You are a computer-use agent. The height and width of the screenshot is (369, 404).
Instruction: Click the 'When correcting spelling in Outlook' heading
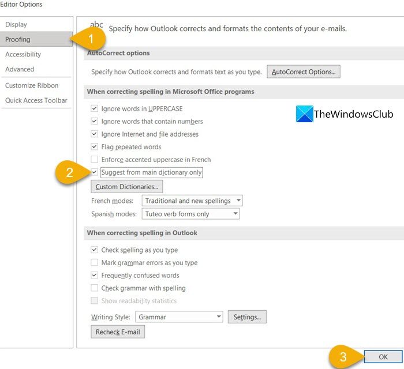click(x=142, y=233)
